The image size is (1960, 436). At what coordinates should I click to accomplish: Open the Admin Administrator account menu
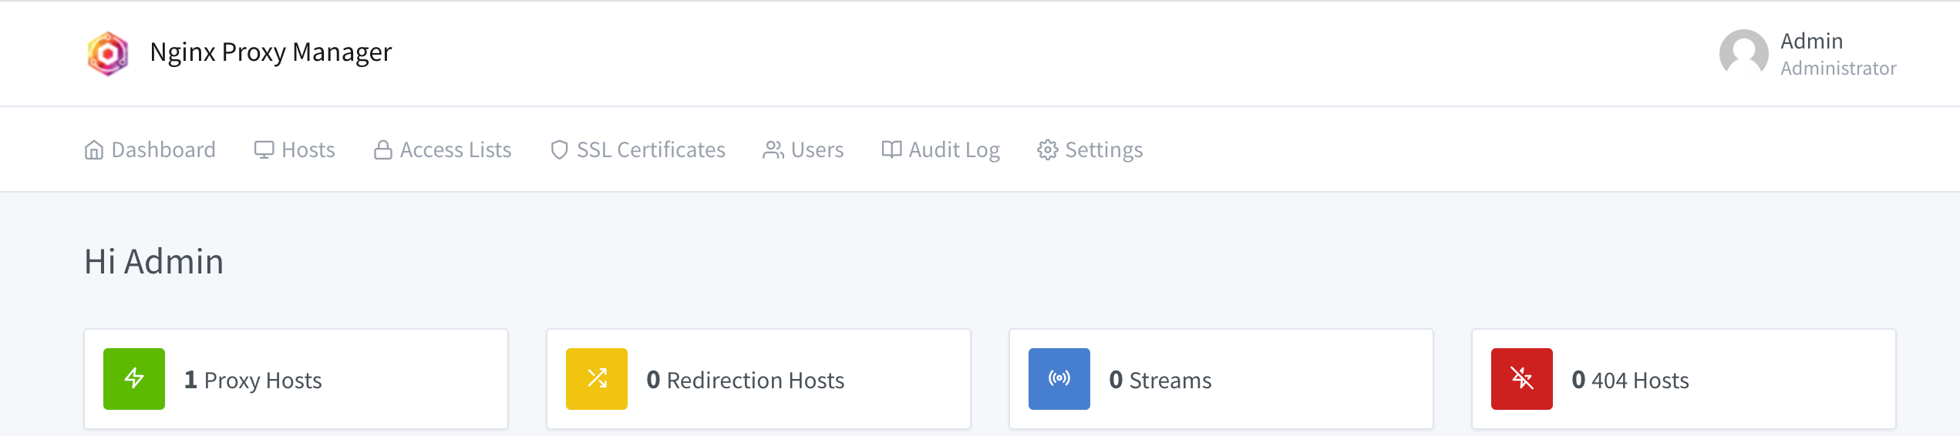coord(1837,54)
